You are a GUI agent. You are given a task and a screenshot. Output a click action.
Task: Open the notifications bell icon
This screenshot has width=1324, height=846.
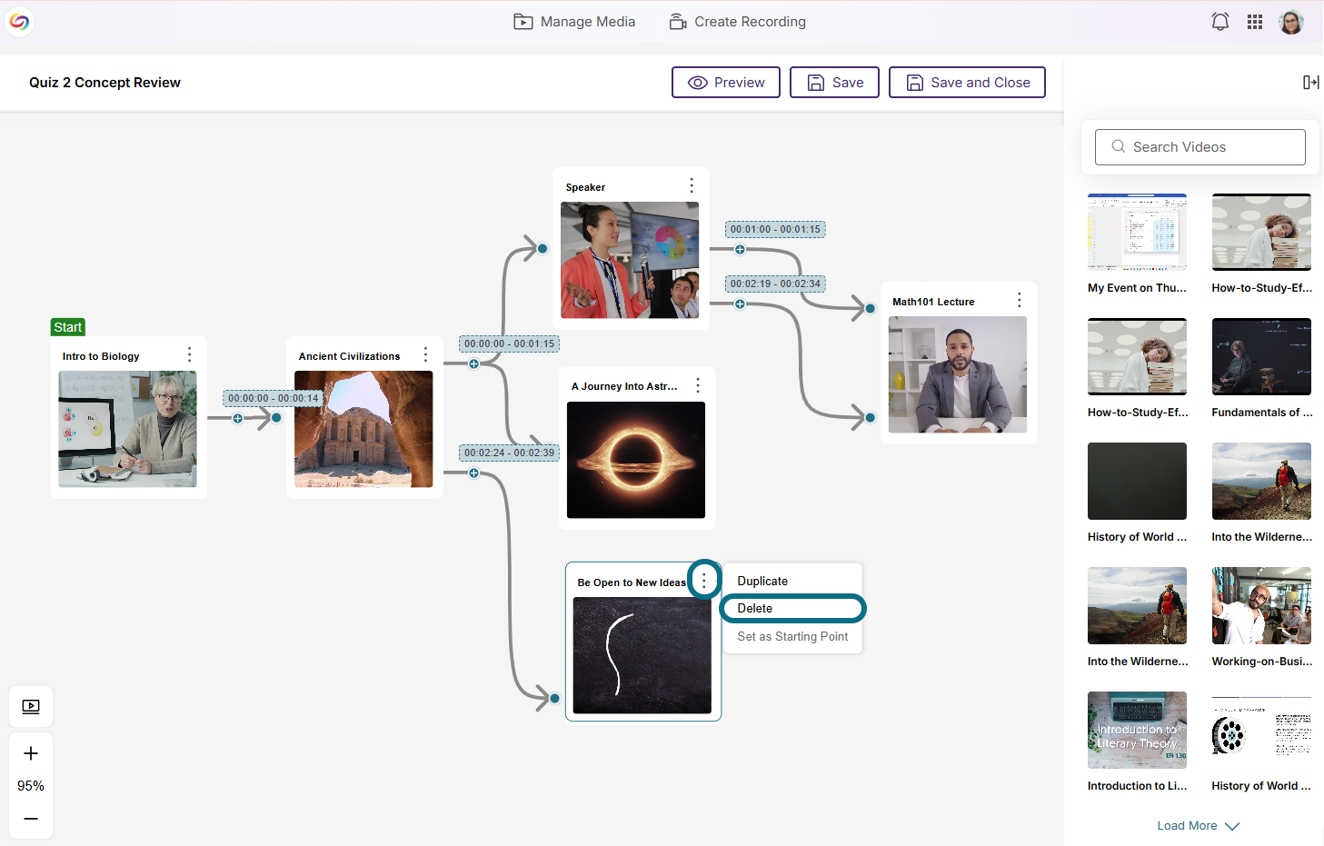point(1220,22)
